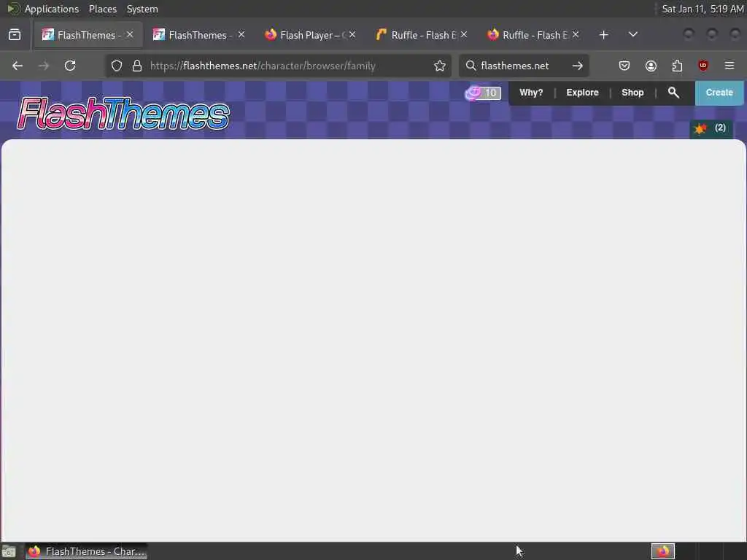Close the first FlashThemes tab
This screenshot has height=560, width=747.
(x=130, y=34)
